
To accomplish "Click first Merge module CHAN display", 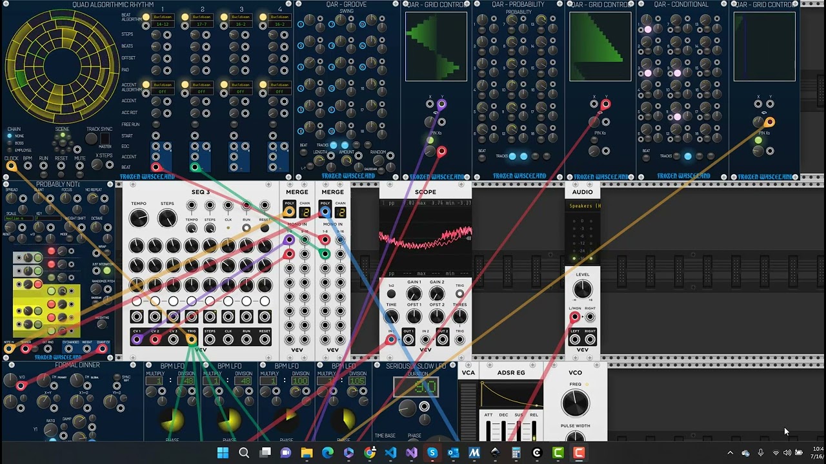I will click(305, 212).
